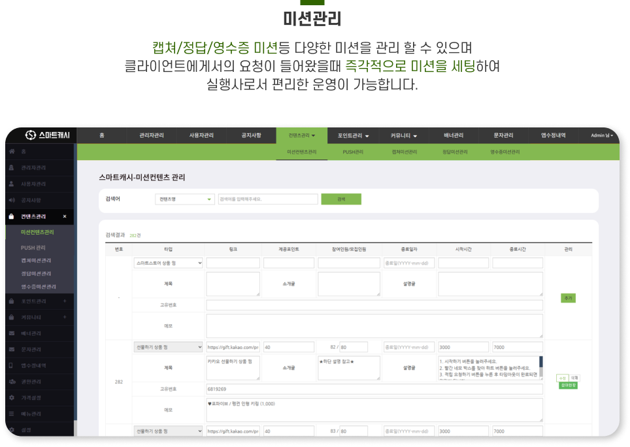Open 관리자관리 via its sidebar icon

coord(12,167)
